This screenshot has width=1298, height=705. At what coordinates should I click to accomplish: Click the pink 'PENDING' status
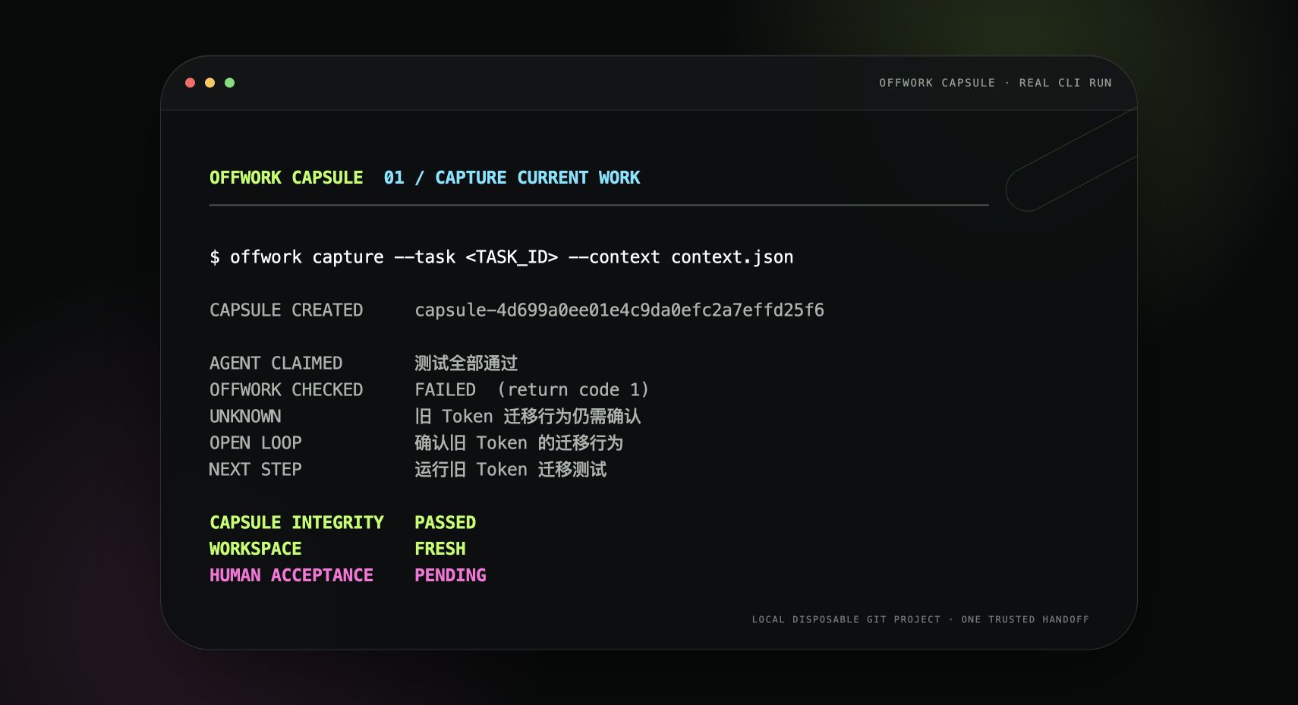451,575
